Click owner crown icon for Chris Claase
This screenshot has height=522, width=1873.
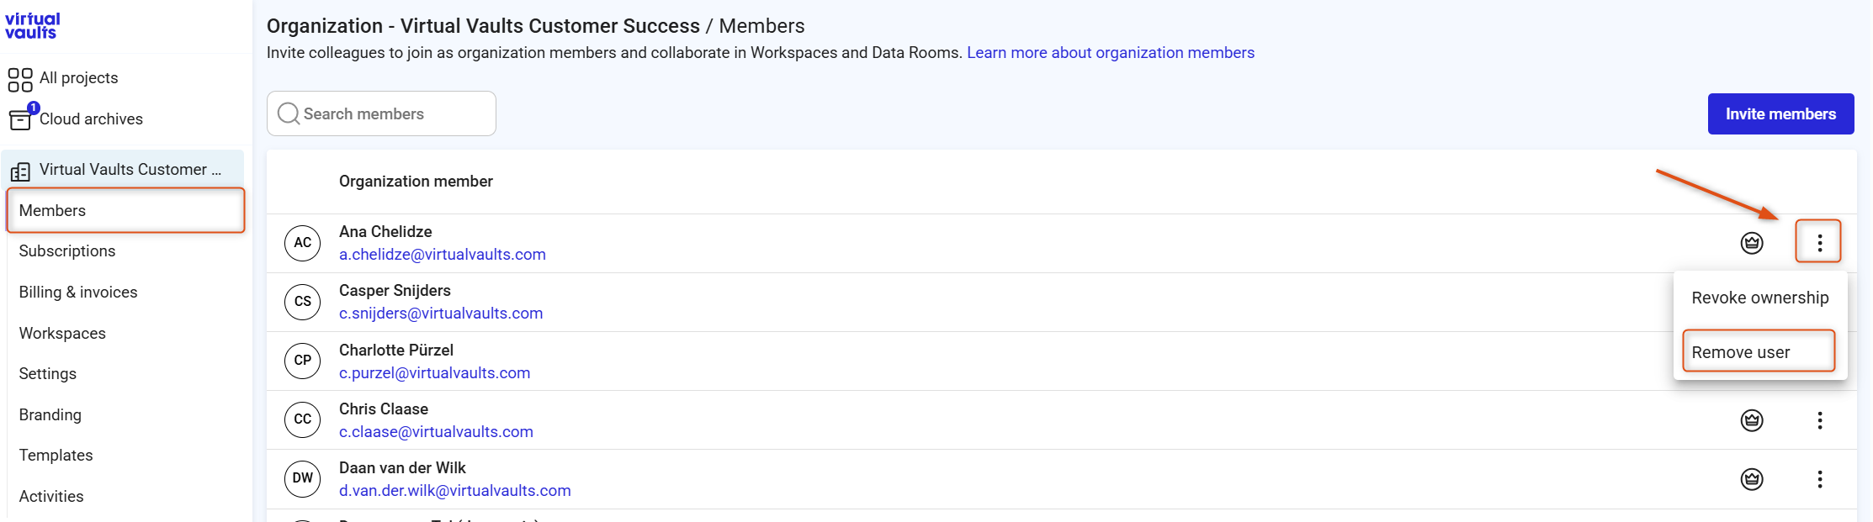pos(1752,419)
